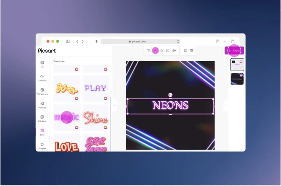
Task: Open the Uploads panel
Action: (x=42, y=78)
